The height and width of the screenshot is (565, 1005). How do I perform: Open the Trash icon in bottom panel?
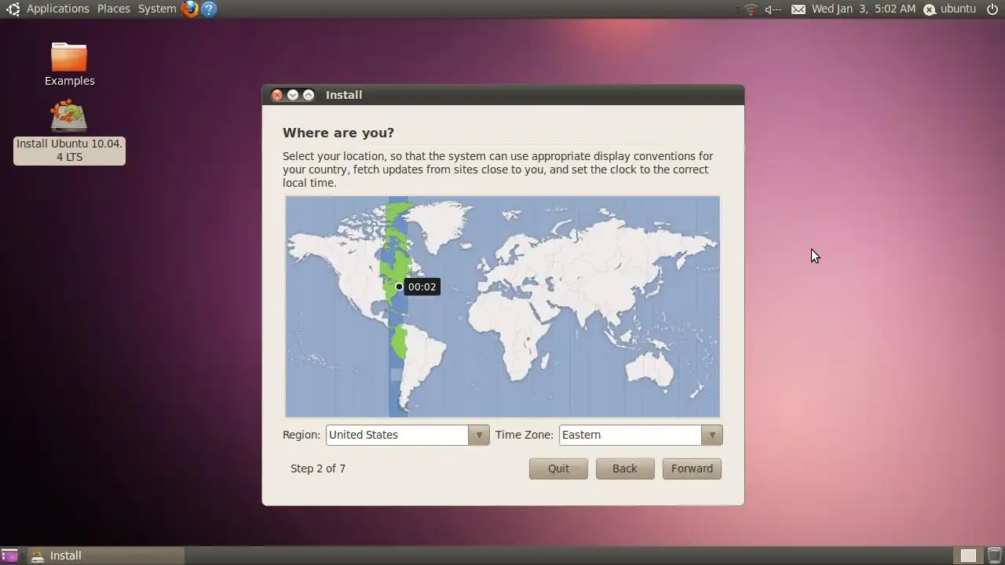994,556
